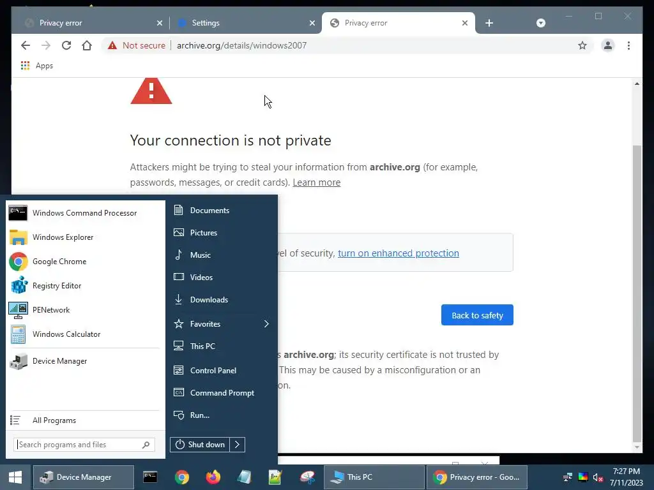Image resolution: width=654 pixels, height=490 pixels.
Task: Click the muted volume tray icon
Action: click(x=598, y=477)
